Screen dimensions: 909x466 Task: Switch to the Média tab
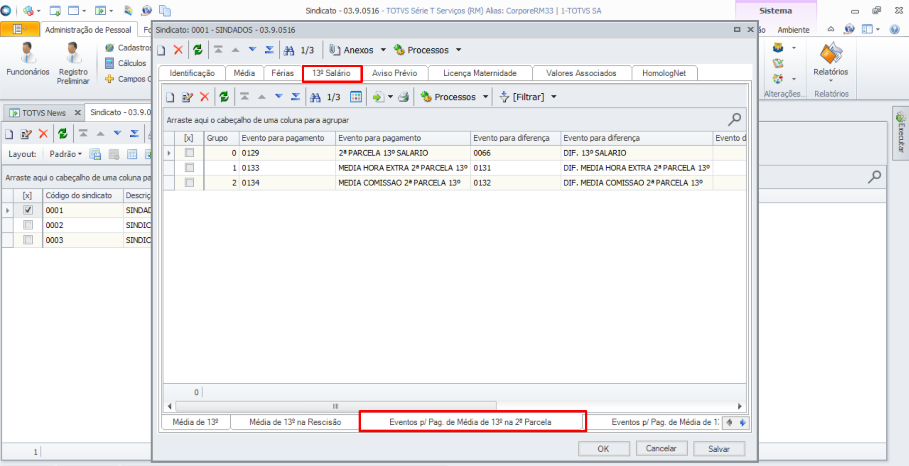click(x=244, y=73)
